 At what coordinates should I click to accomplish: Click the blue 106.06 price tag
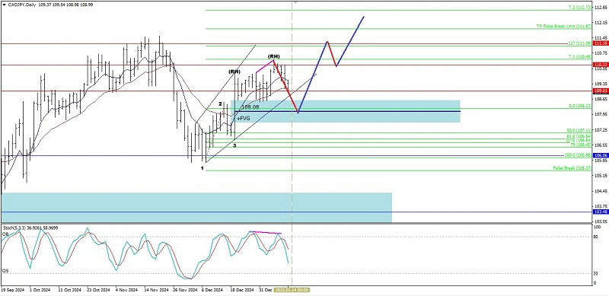(601, 155)
